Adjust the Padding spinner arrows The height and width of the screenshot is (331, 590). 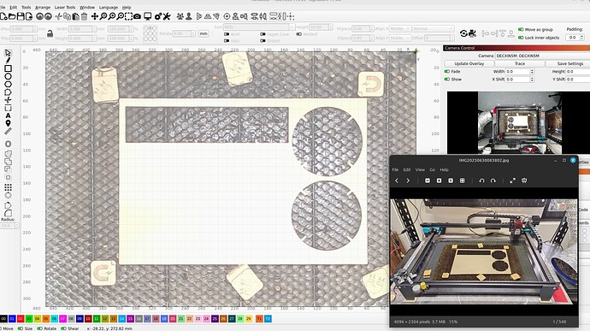[581, 38]
